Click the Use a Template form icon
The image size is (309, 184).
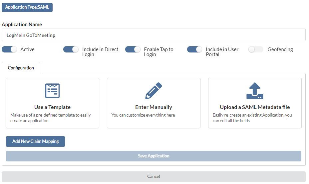click(52, 91)
